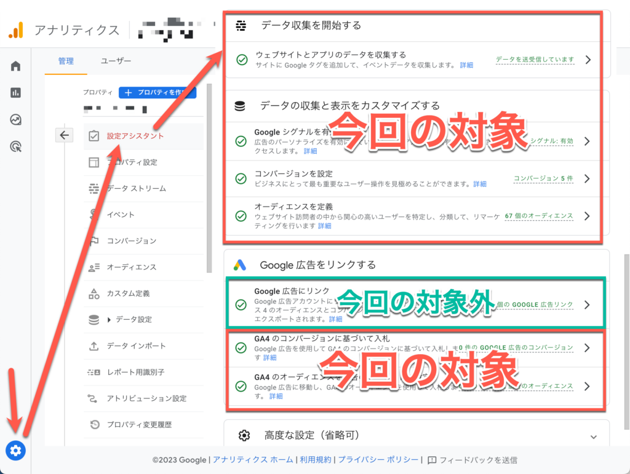
Task: Open 利用規約 footer link
Action: (x=316, y=460)
